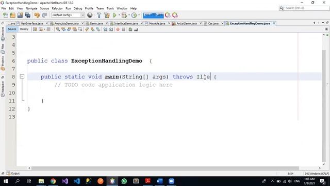330x186 pixels.
Task: Open the Navigator side panel
Action: pyautogui.click(x=3, y=89)
